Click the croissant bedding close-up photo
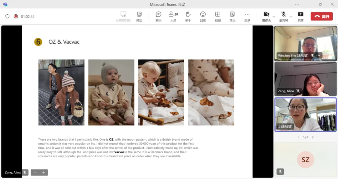The height and width of the screenshot is (179, 338). [x=211, y=92]
